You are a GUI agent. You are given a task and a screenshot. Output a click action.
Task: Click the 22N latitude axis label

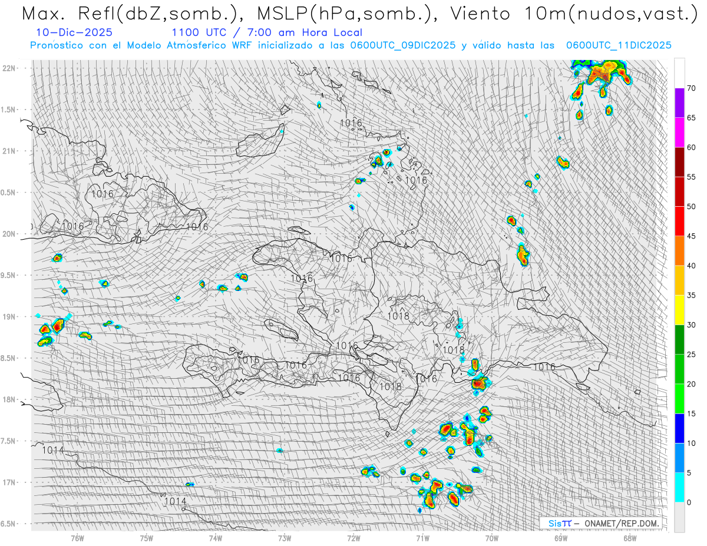click(9, 68)
